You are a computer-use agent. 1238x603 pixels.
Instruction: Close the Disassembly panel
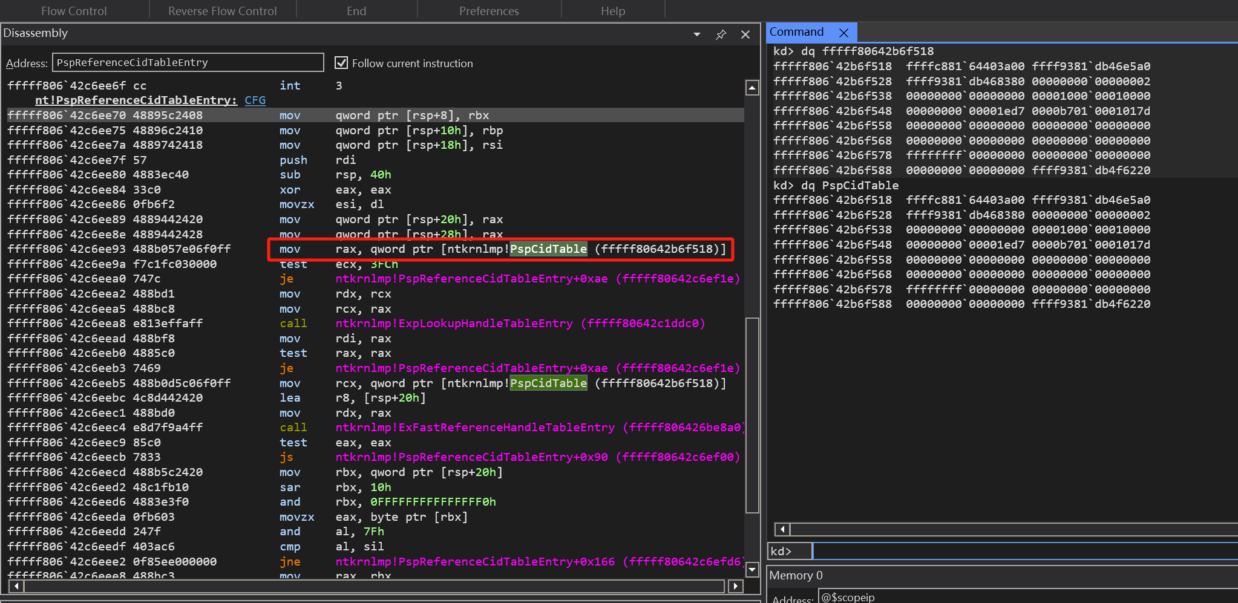(745, 34)
